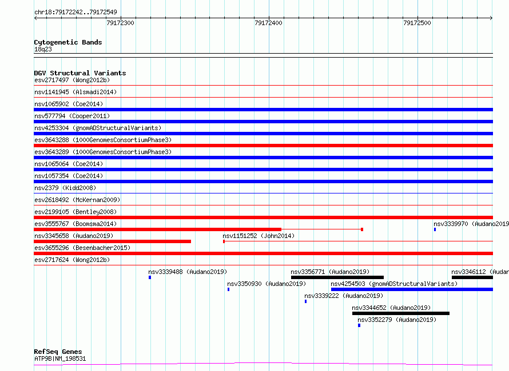Click the red esv3643288 variant bar
Screen dimensions: 509x371
(263, 146)
